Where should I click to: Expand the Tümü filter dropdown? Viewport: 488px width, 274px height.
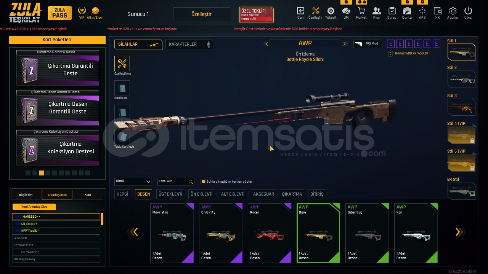133,182
